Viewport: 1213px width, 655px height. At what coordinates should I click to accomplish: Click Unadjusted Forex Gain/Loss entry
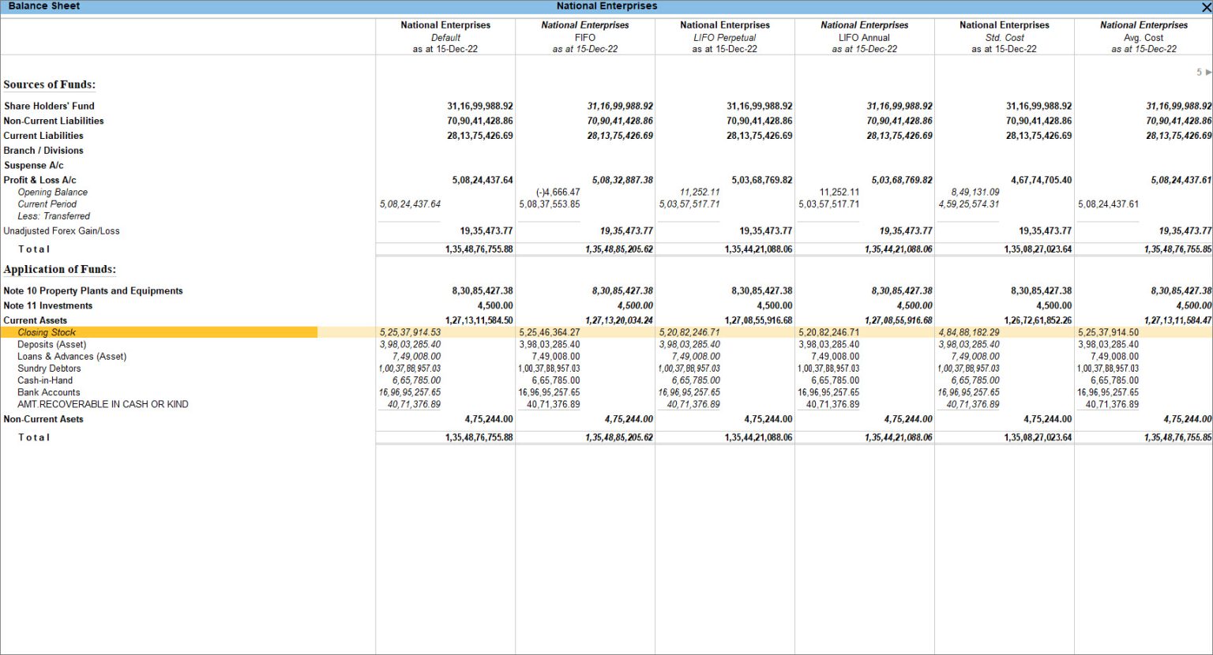[61, 230]
